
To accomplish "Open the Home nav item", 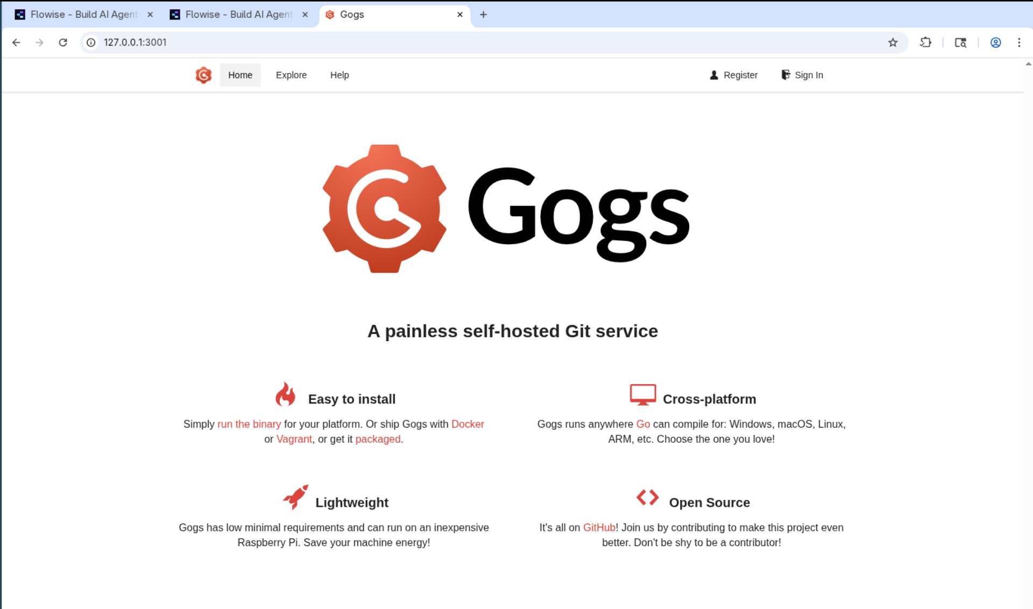I will (x=240, y=75).
